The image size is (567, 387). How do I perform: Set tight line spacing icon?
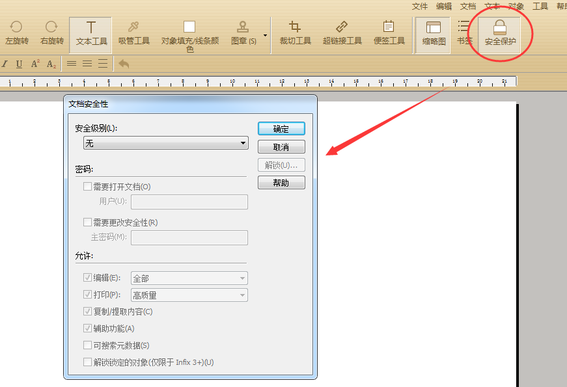72,64
